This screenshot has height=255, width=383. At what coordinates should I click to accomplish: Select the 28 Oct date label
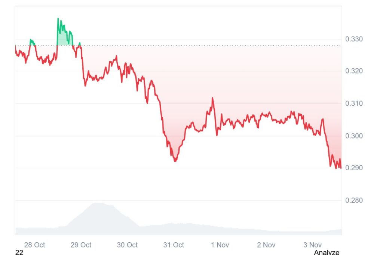(x=34, y=245)
